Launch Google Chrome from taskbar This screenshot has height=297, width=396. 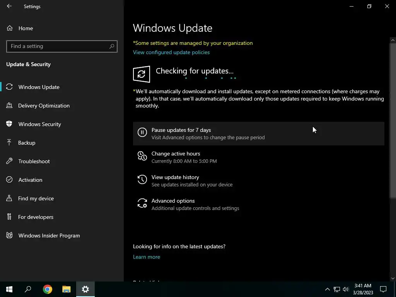tap(48, 289)
